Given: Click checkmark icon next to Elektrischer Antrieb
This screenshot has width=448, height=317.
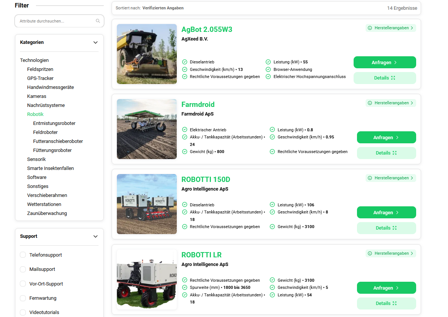Looking at the screenshot, I should pos(185,129).
